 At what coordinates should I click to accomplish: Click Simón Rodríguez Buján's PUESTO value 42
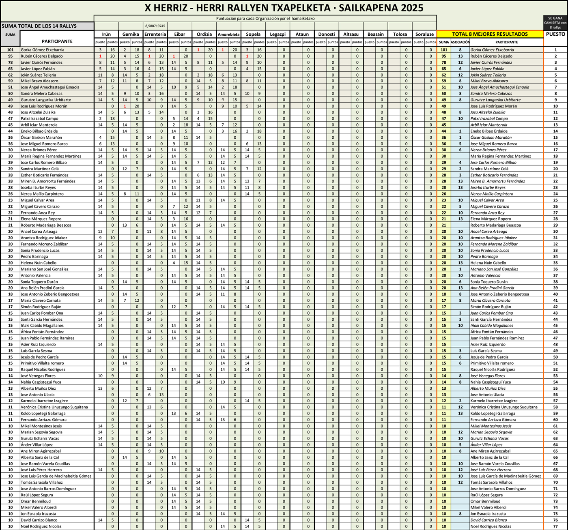556,307
